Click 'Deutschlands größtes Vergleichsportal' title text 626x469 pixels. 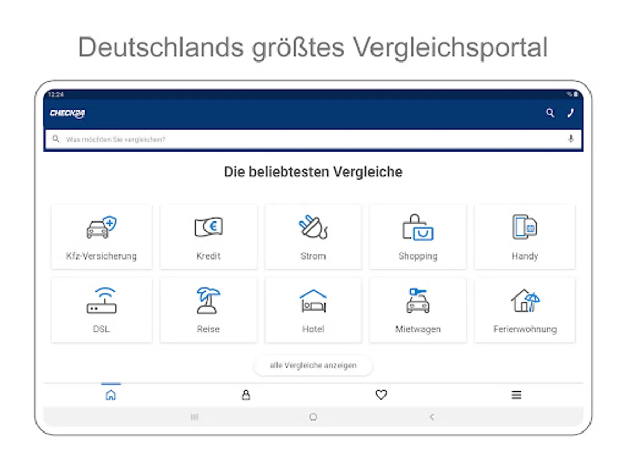tap(313, 47)
